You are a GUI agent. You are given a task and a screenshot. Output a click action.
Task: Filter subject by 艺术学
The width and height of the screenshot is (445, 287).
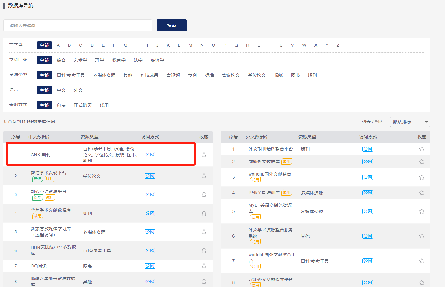(x=81, y=60)
